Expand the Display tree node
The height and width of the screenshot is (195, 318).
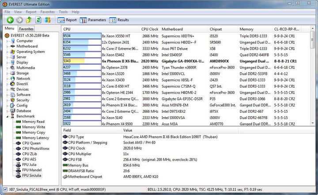8,63
